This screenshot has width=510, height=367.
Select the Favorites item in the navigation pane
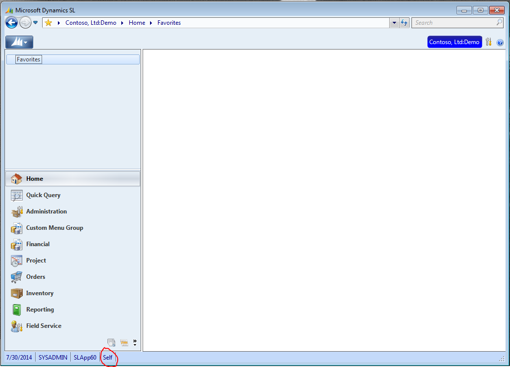click(x=73, y=59)
